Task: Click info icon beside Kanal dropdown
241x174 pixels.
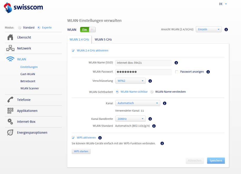Action: click(165, 103)
